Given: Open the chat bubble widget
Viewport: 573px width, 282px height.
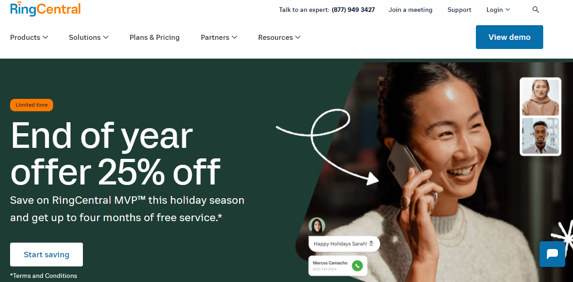Looking at the screenshot, I should click(x=552, y=254).
